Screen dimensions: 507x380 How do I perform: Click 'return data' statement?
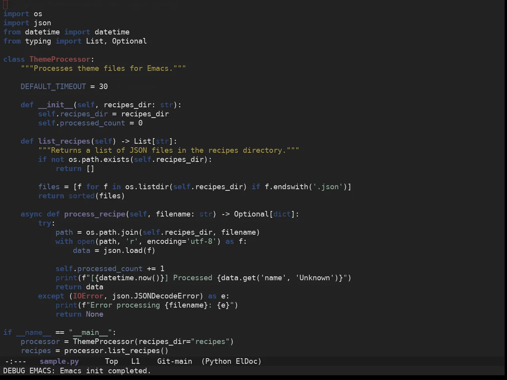coord(79,287)
